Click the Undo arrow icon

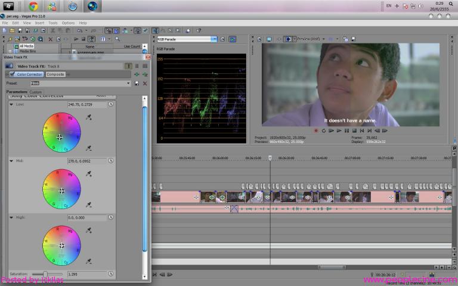[79, 30]
